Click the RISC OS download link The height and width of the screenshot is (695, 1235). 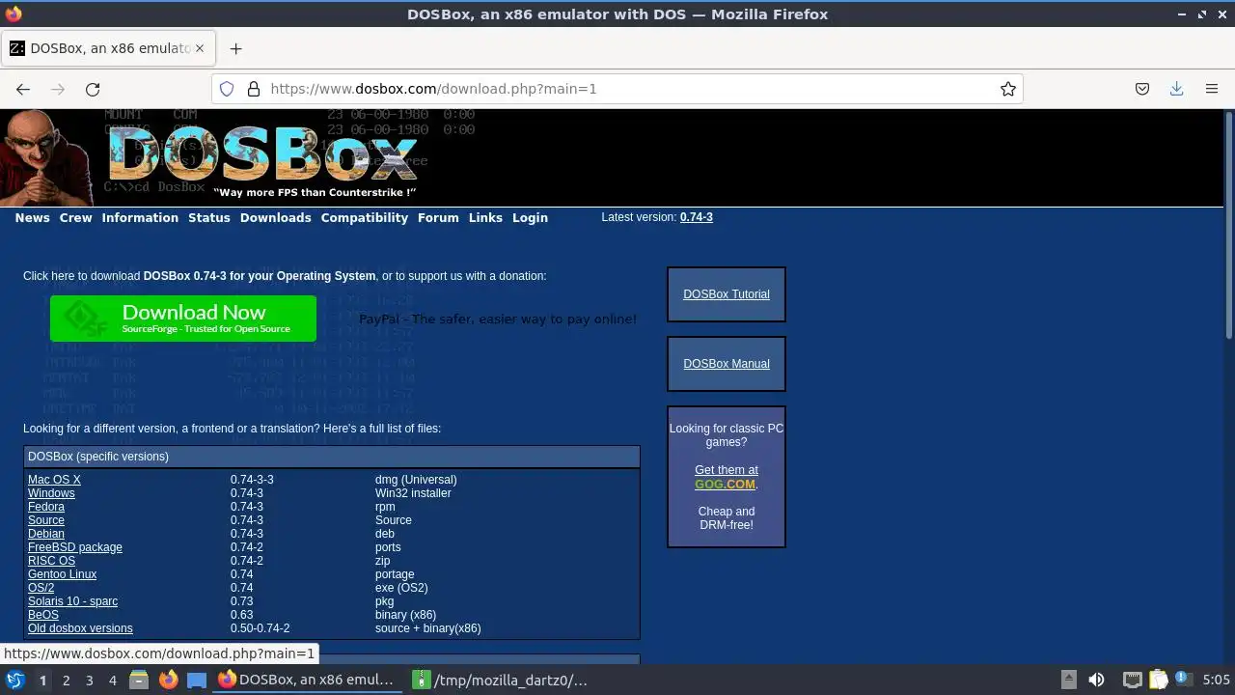click(x=51, y=561)
